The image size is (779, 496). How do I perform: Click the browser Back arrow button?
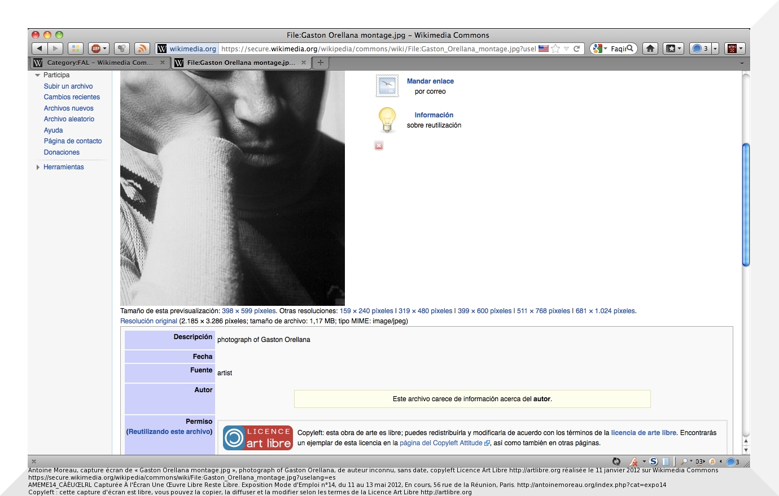(x=40, y=49)
